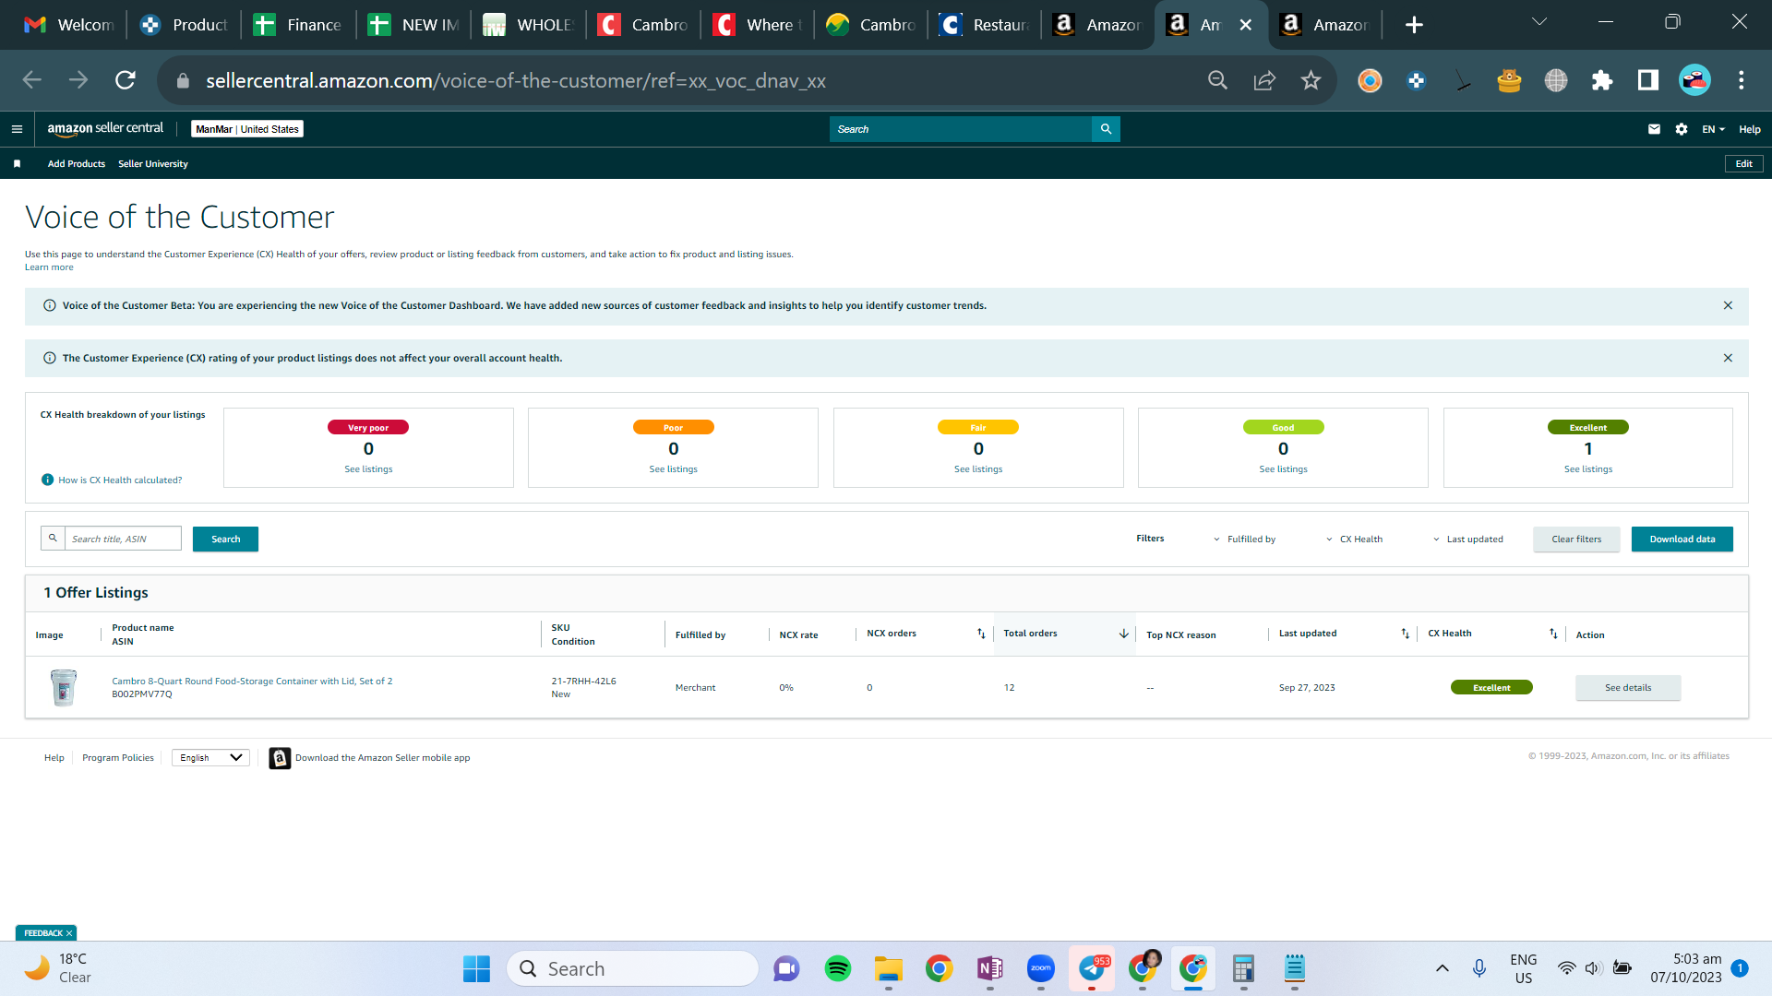This screenshot has width=1772, height=996.
Task: Open File Explorer from the taskbar
Action: [889, 968]
